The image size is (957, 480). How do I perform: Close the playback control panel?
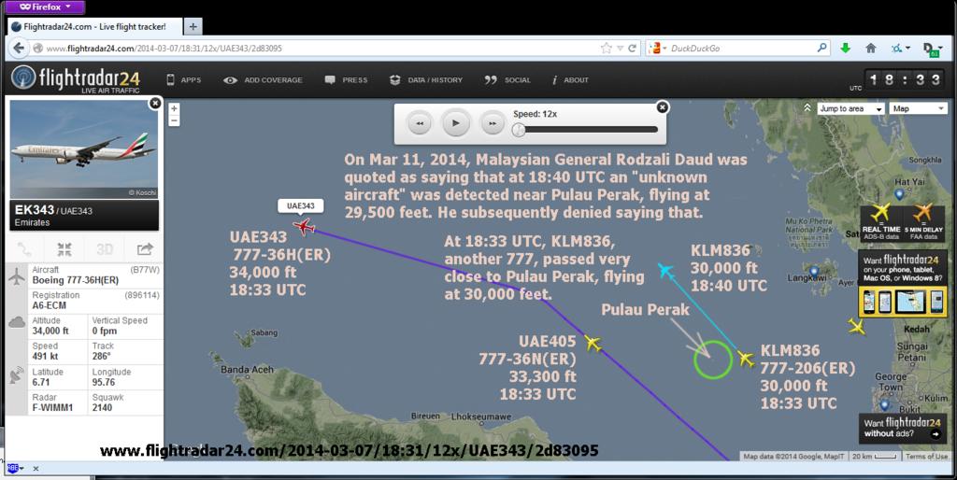pyautogui.click(x=663, y=106)
